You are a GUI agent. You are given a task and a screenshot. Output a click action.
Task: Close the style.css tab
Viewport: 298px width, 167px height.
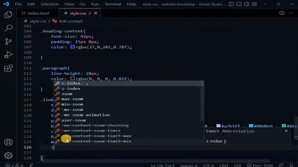(95, 13)
